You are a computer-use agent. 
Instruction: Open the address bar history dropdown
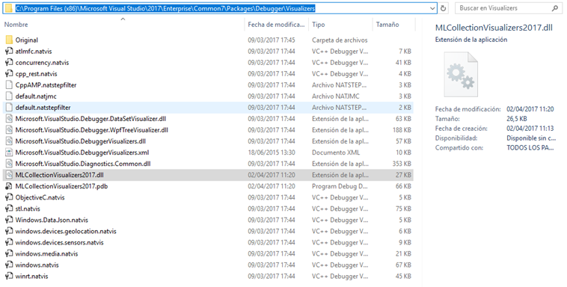pyautogui.click(x=432, y=8)
